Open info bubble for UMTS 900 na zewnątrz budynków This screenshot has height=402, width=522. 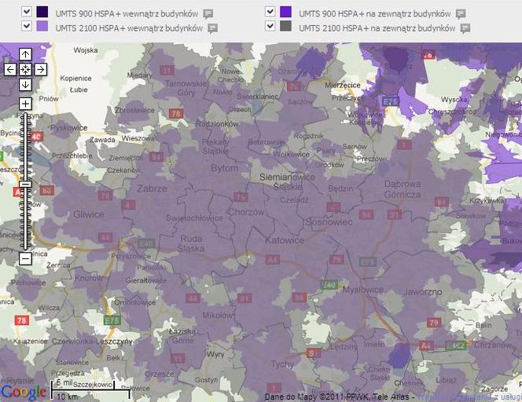click(x=461, y=14)
